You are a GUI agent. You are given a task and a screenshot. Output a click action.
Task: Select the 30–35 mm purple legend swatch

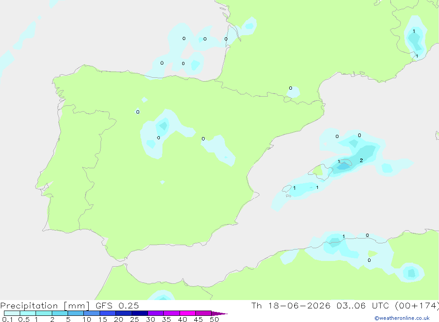click(x=156, y=313)
